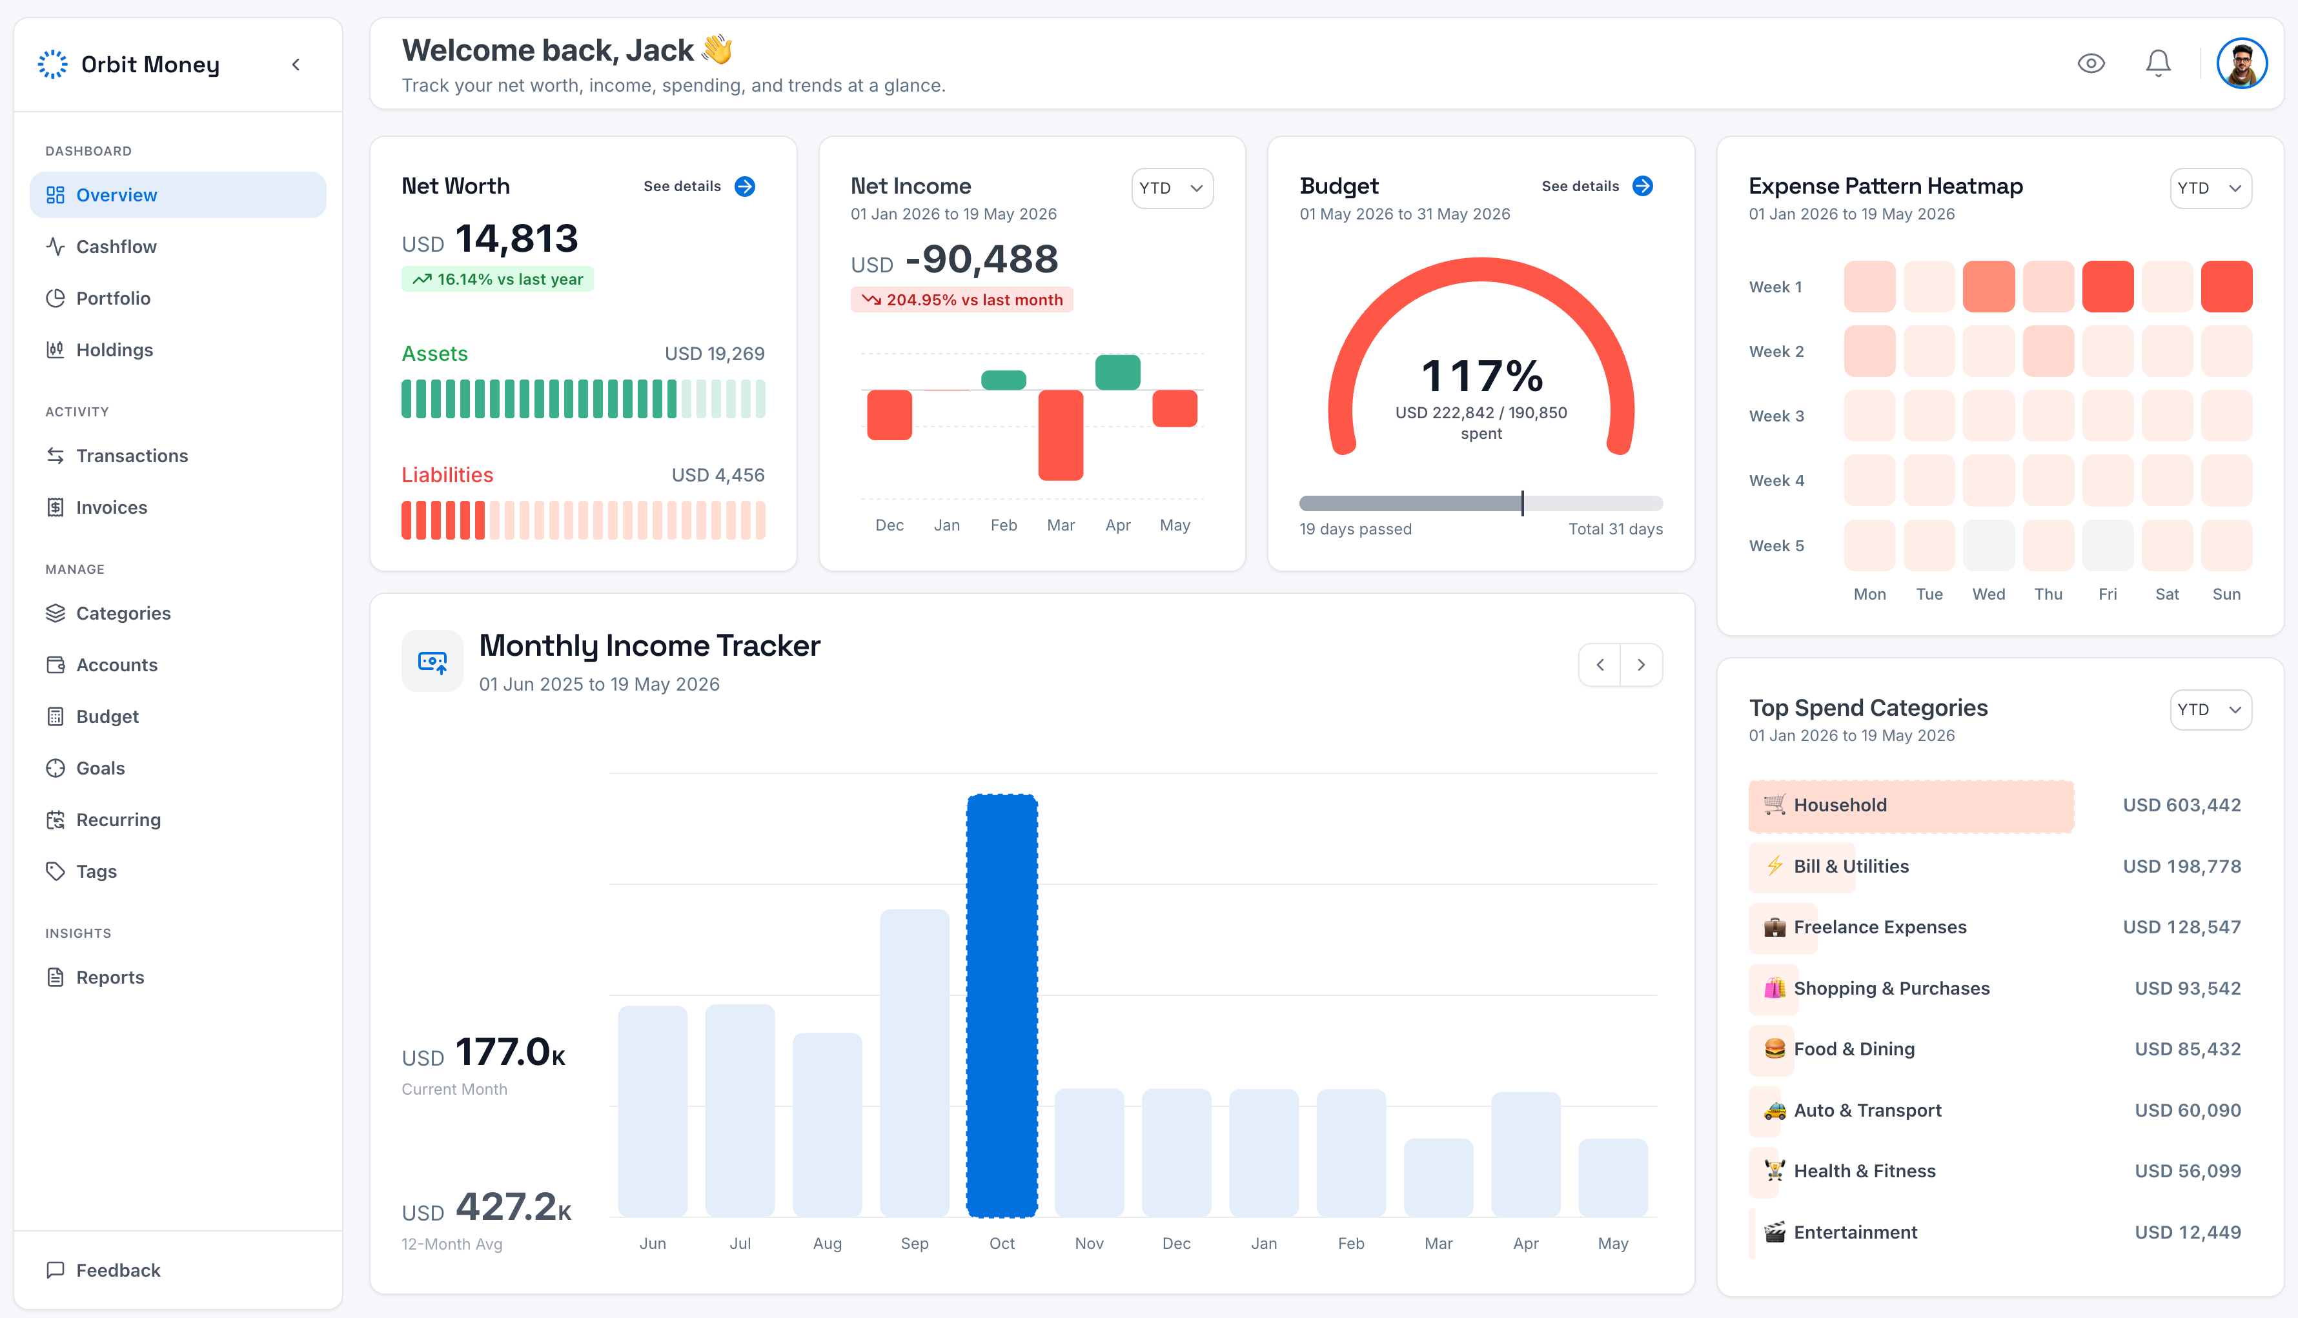Click the Monthly Income Tracker money icon
The height and width of the screenshot is (1318, 2298).
(432, 662)
